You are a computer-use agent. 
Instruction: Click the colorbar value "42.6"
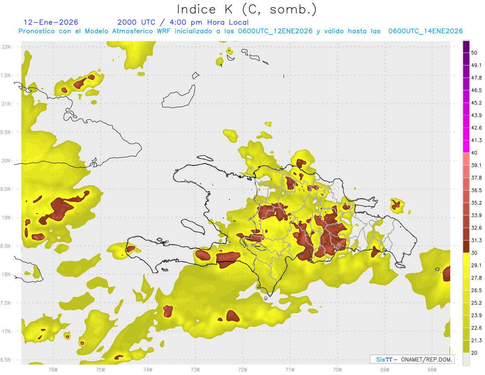click(477, 128)
